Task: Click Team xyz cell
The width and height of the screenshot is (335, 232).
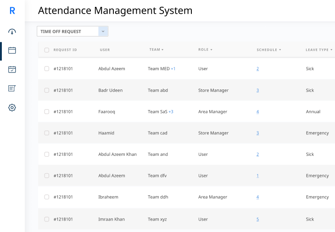Action: (157, 219)
